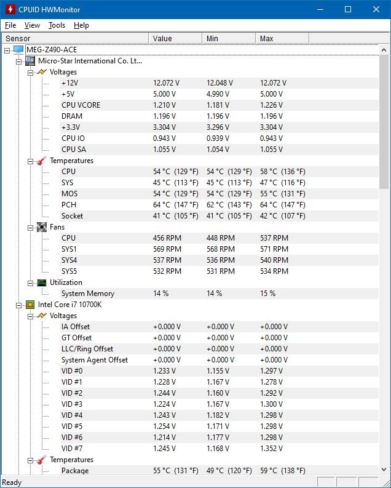Open the Tools menu
Screen dimensions: 391x488
[57, 25]
